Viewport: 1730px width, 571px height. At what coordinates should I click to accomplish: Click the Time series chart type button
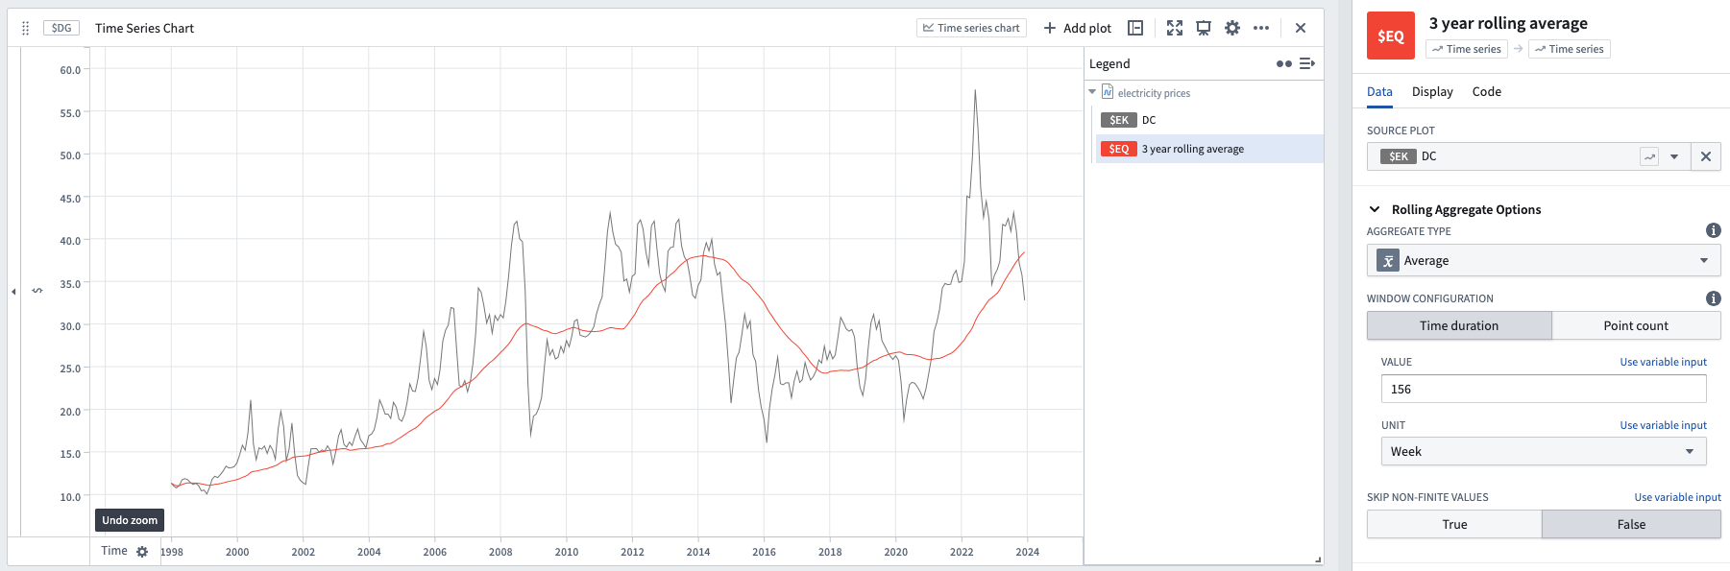pos(971,28)
